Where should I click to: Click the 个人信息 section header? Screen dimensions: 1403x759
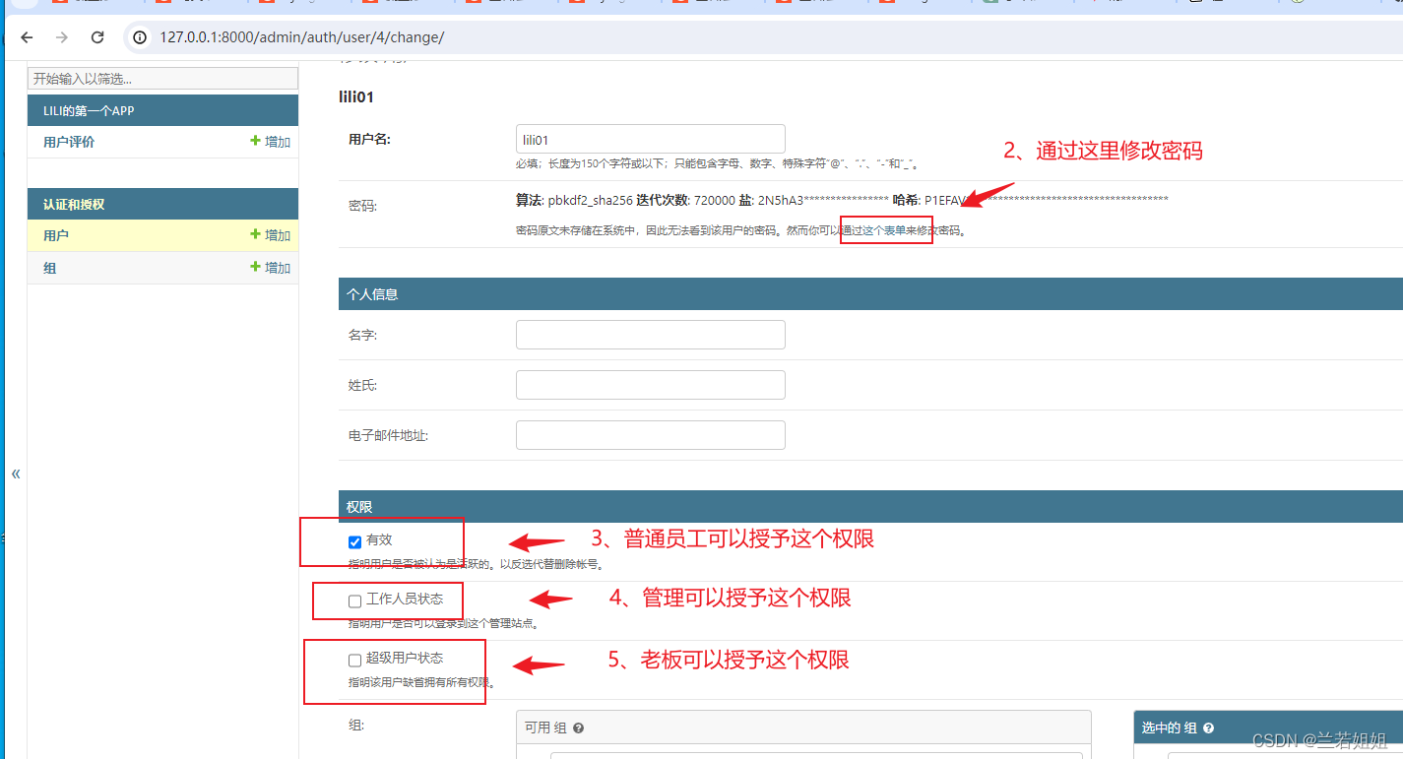[x=870, y=294]
